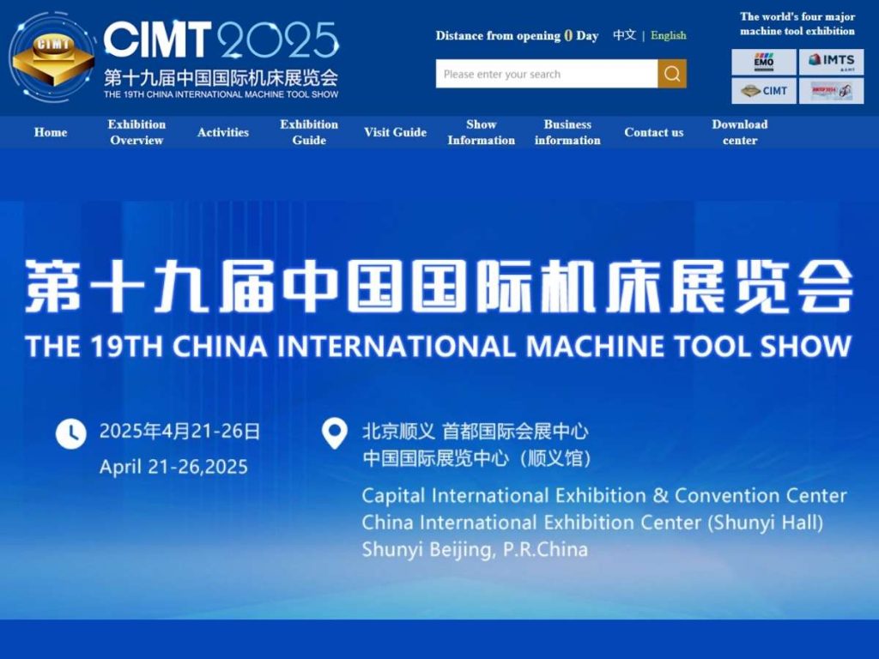Click '北京顺义 首都国际会展中心' venue text

coord(476,432)
